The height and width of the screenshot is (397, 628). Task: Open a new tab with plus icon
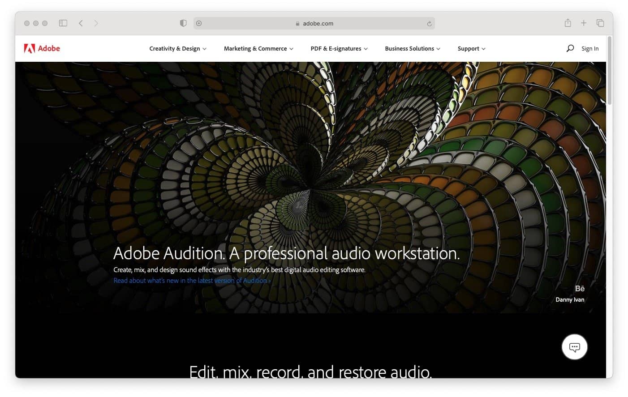(x=584, y=23)
